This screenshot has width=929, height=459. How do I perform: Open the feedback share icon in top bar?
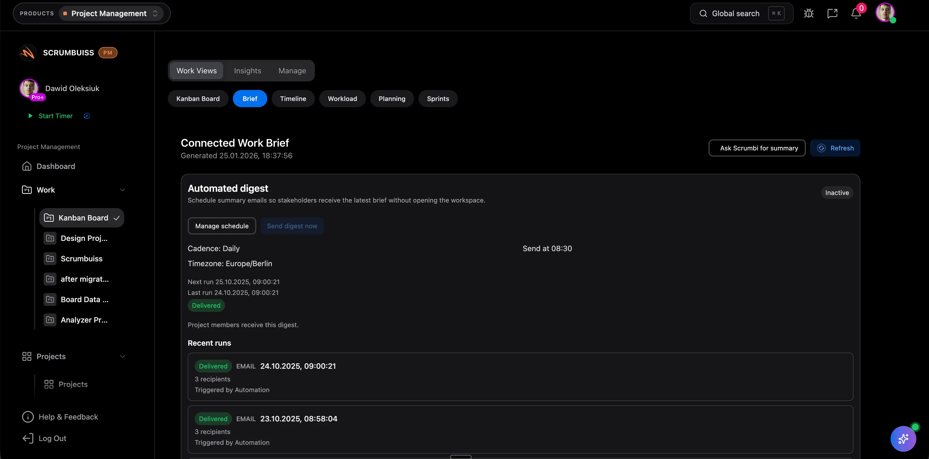[832, 13]
